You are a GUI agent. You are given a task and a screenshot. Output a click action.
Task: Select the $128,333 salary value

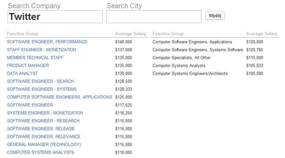(x=123, y=89)
